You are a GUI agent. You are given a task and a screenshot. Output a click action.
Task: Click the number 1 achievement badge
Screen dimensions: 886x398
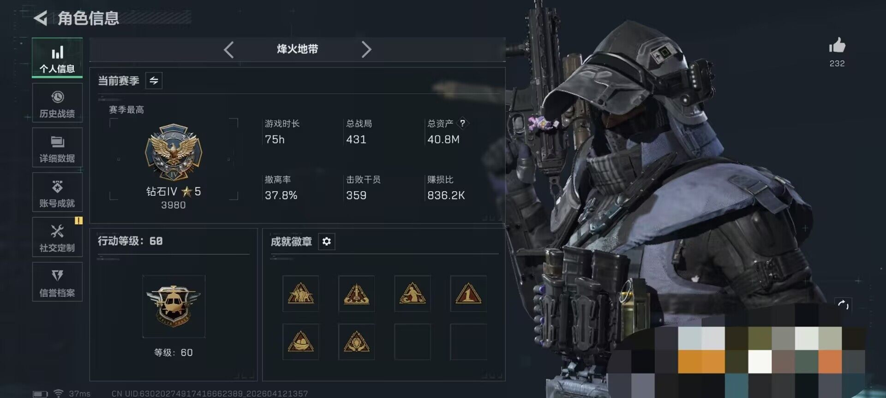(468, 293)
